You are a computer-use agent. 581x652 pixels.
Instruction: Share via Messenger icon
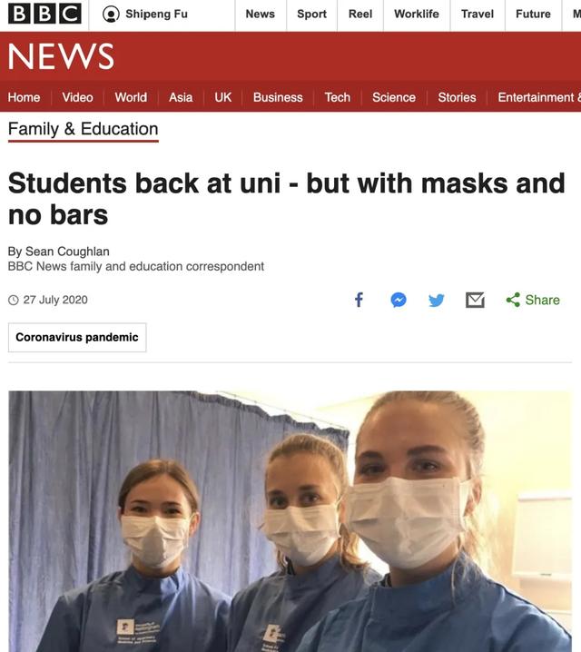(399, 300)
